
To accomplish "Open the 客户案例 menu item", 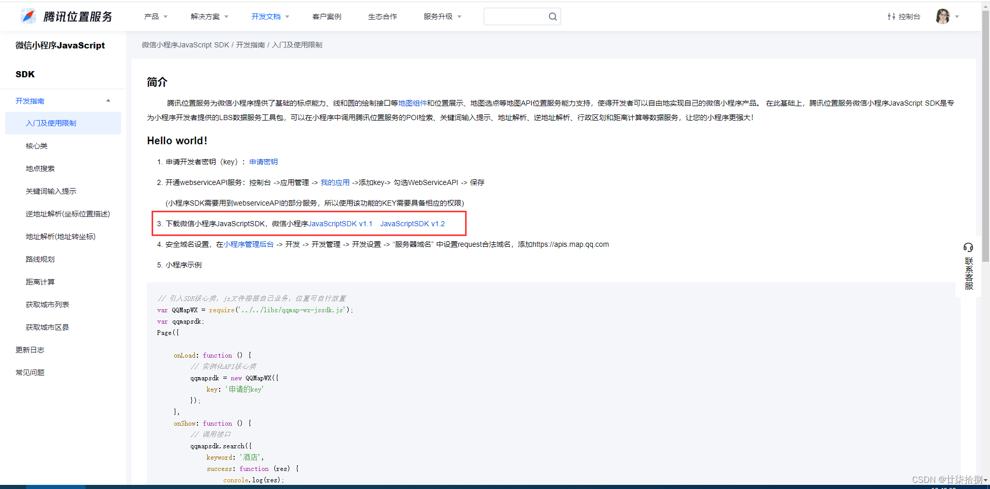I will pos(327,16).
